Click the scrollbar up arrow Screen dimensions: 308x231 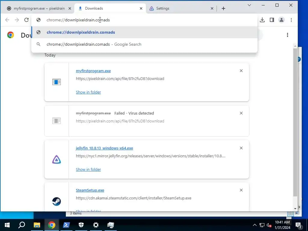point(295,46)
